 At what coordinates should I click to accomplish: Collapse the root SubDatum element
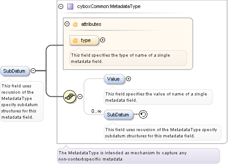pos(33,70)
